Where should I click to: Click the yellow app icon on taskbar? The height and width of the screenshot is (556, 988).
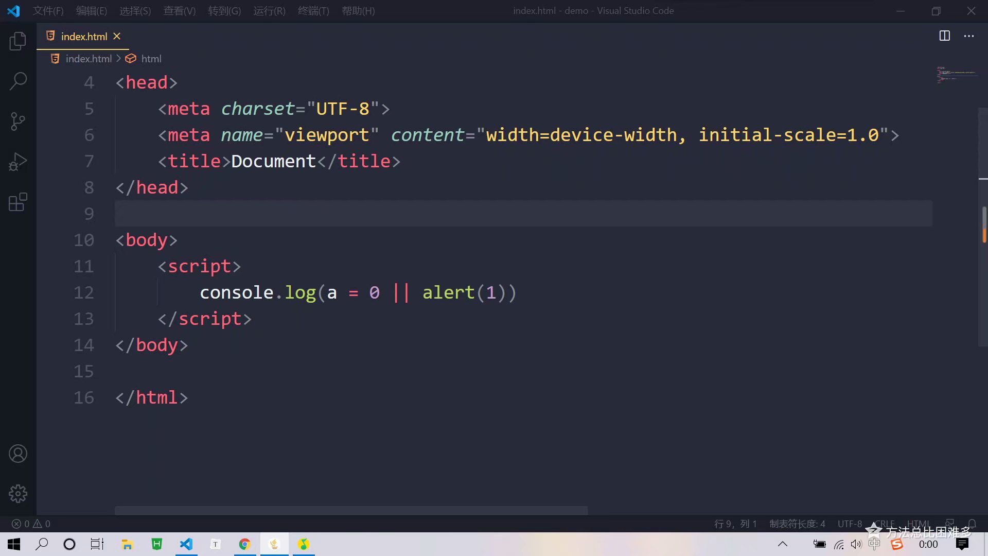(274, 544)
